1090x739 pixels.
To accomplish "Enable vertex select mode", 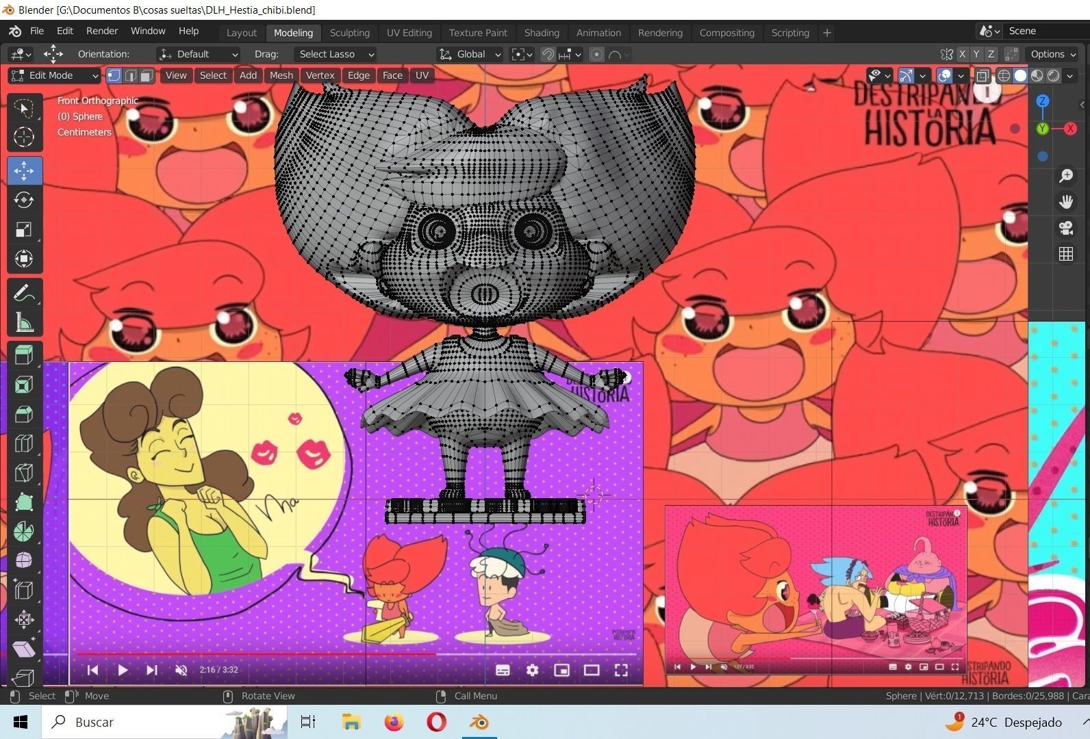I will click(x=114, y=75).
